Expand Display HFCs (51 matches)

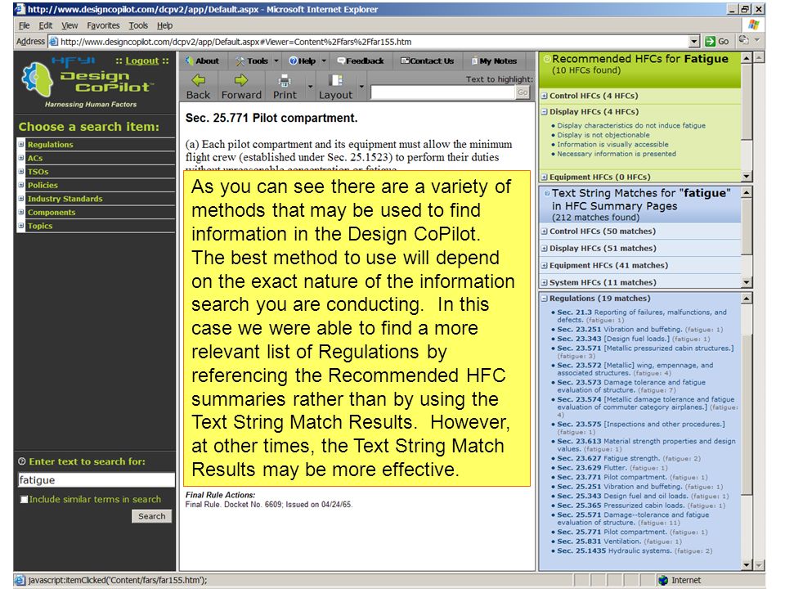coord(545,249)
